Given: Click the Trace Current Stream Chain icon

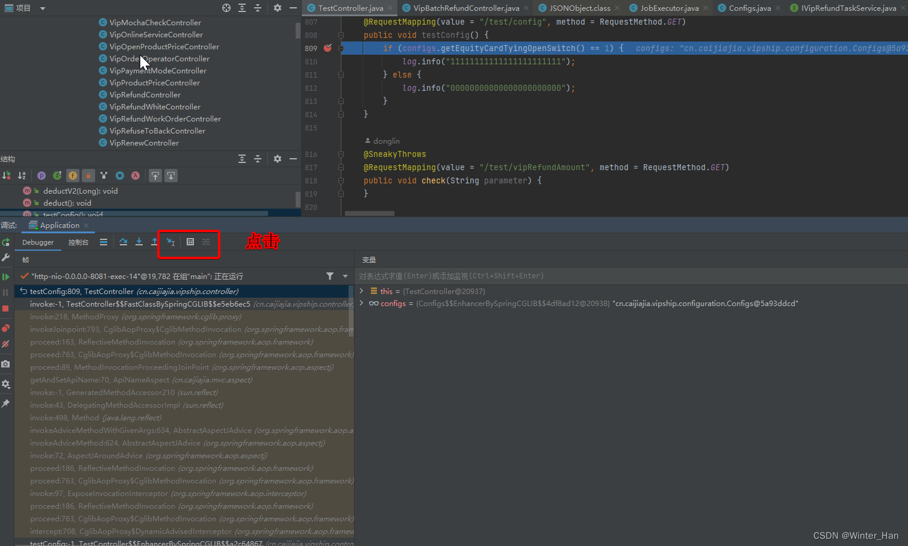Looking at the screenshot, I should pyautogui.click(x=206, y=242).
